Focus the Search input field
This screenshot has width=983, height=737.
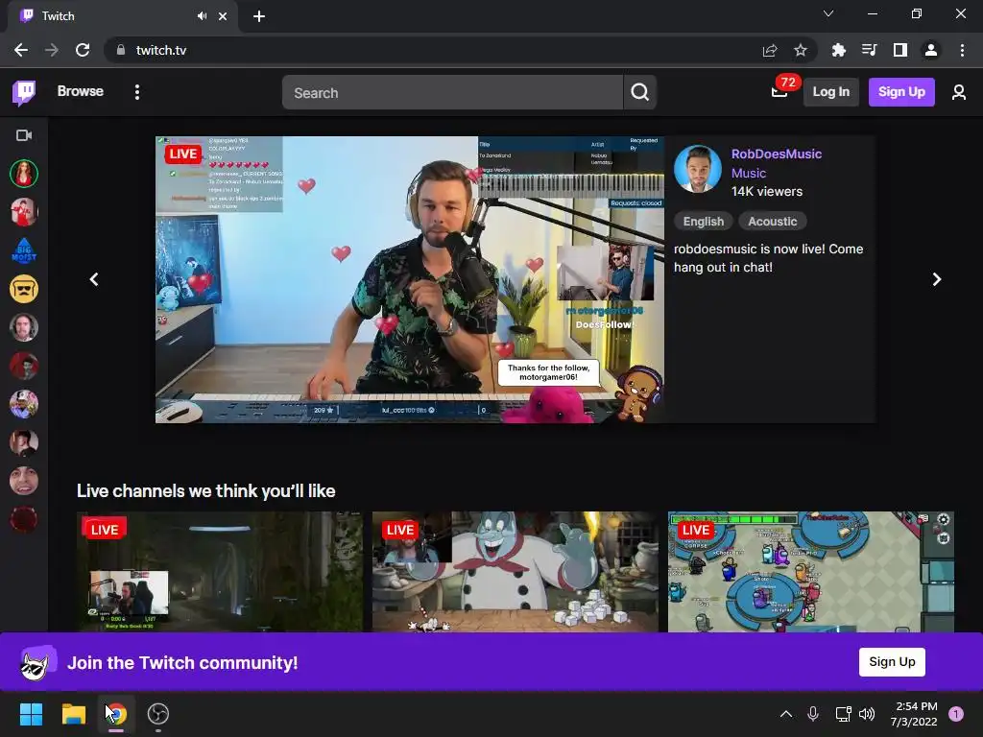[452, 93]
